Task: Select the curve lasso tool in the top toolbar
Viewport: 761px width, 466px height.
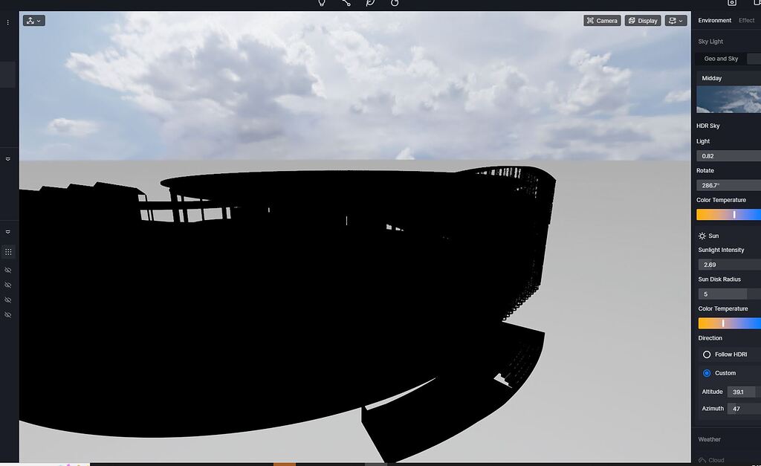Action: (370, 3)
